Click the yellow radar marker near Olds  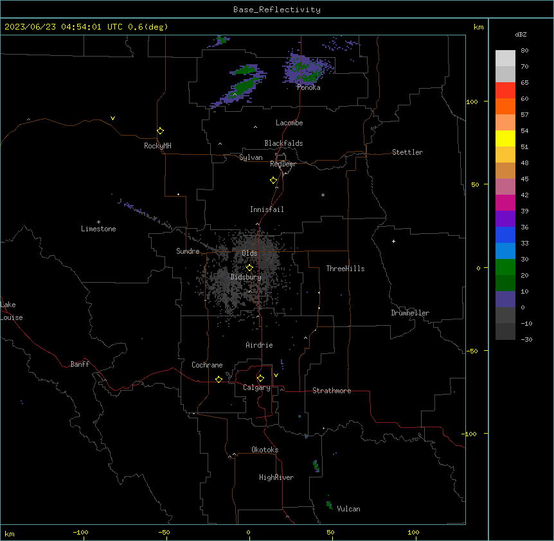coord(249,268)
